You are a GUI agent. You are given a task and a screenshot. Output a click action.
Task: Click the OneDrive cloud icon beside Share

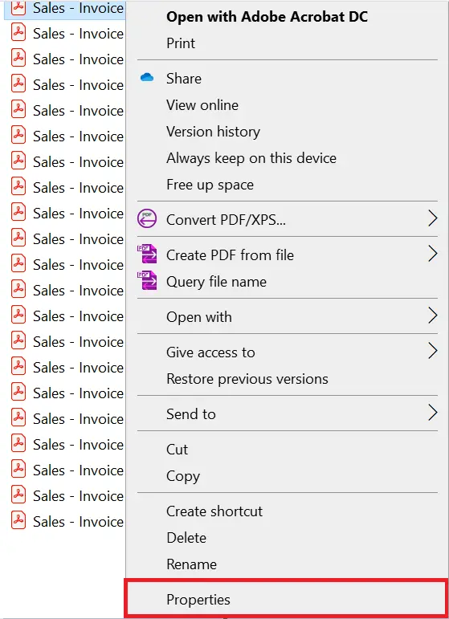click(147, 78)
